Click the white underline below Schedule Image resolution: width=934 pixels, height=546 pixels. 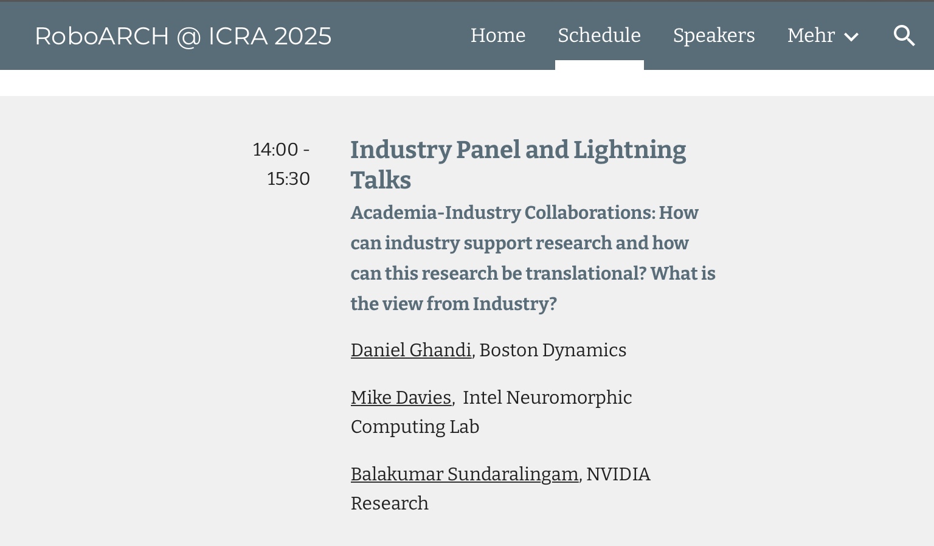click(x=600, y=65)
